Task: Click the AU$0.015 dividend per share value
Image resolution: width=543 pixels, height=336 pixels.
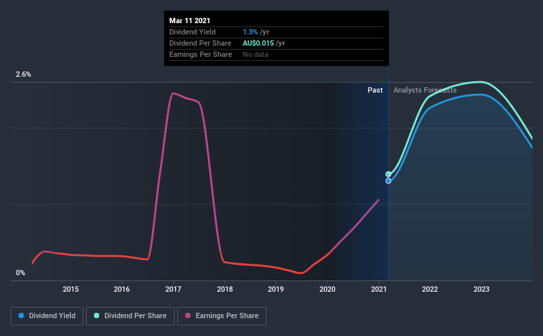Action: (259, 43)
